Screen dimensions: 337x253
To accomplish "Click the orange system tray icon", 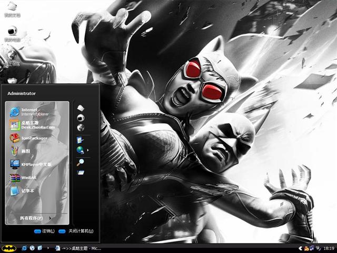I will click(306, 248).
